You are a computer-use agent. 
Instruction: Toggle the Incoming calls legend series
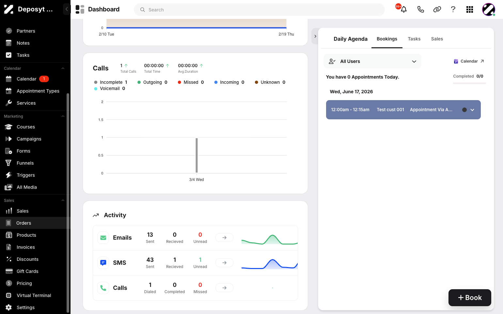click(229, 82)
